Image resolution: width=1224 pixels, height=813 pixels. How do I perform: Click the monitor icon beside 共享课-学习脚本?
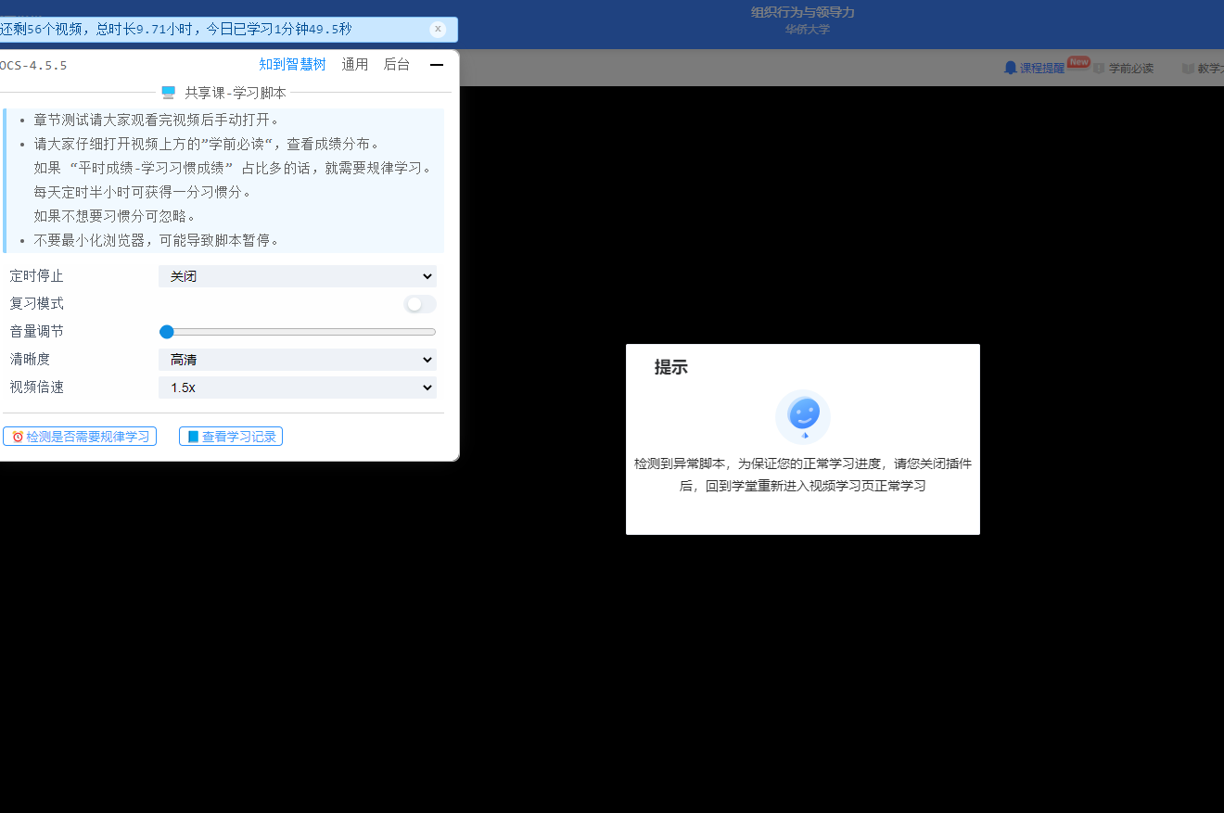pos(168,93)
